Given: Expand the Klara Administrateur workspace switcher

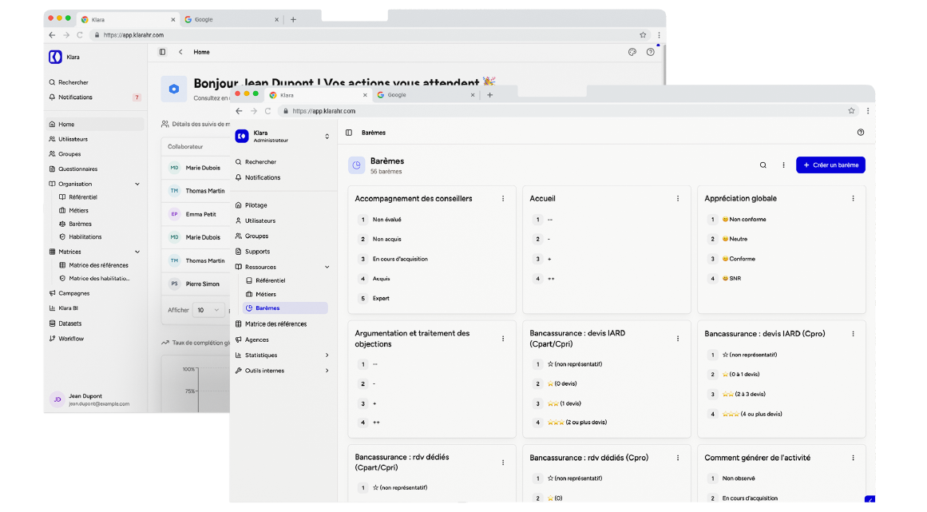Looking at the screenshot, I should tap(327, 137).
